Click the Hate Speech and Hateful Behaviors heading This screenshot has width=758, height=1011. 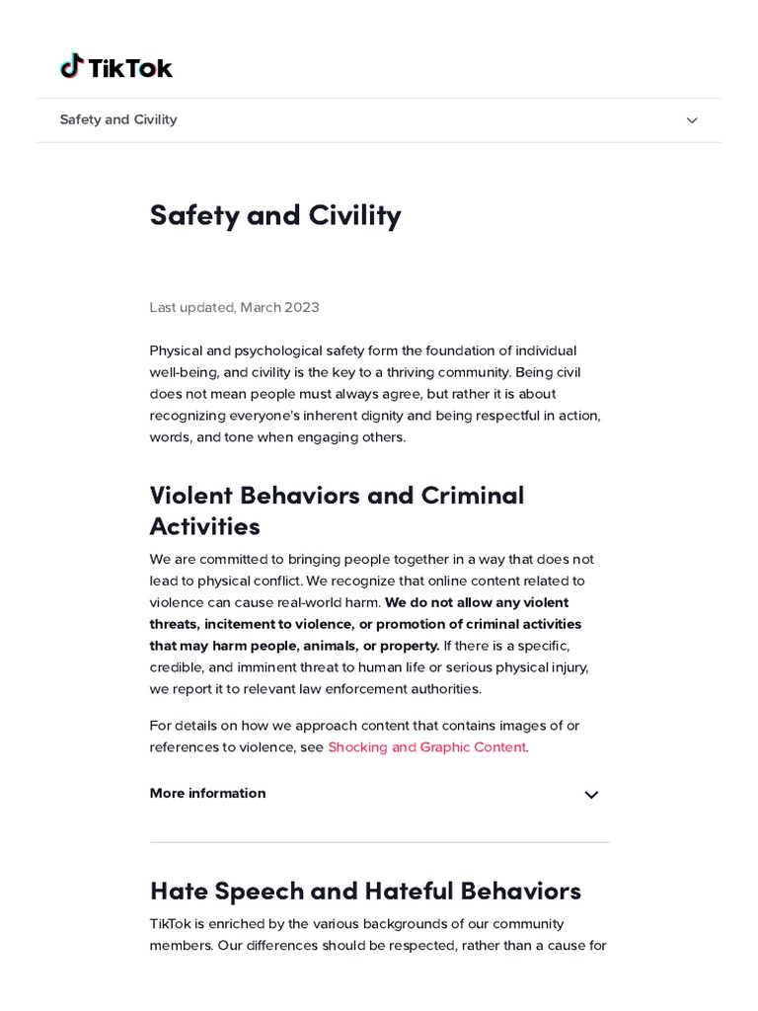pyautogui.click(x=365, y=891)
